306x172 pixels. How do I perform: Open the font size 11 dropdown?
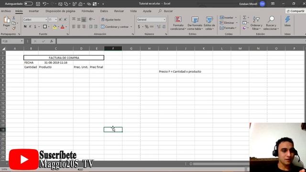[56, 20]
